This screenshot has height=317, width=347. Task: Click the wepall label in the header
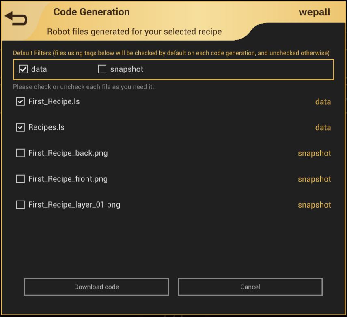tap(314, 12)
